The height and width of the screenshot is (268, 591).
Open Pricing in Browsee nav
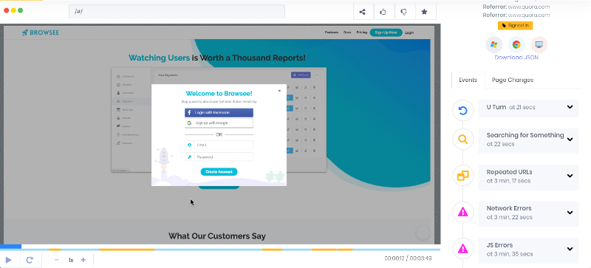tap(362, 32)
